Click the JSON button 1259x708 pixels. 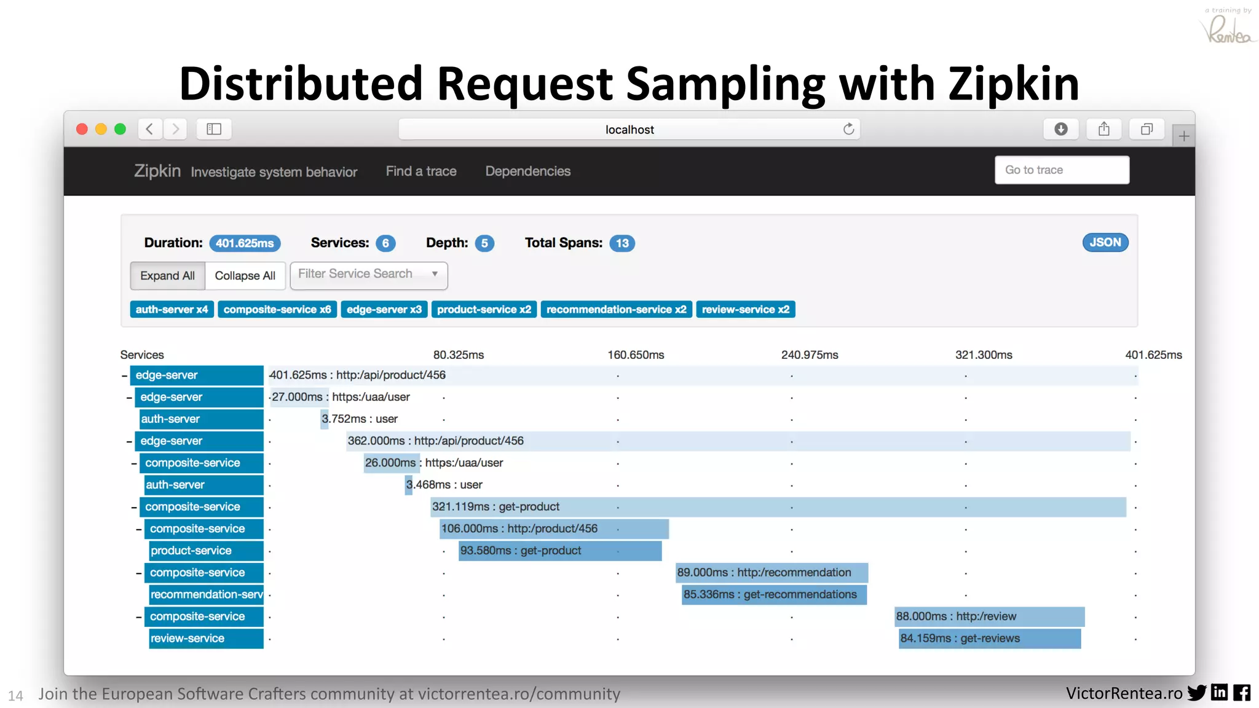tap(1105, 243)
